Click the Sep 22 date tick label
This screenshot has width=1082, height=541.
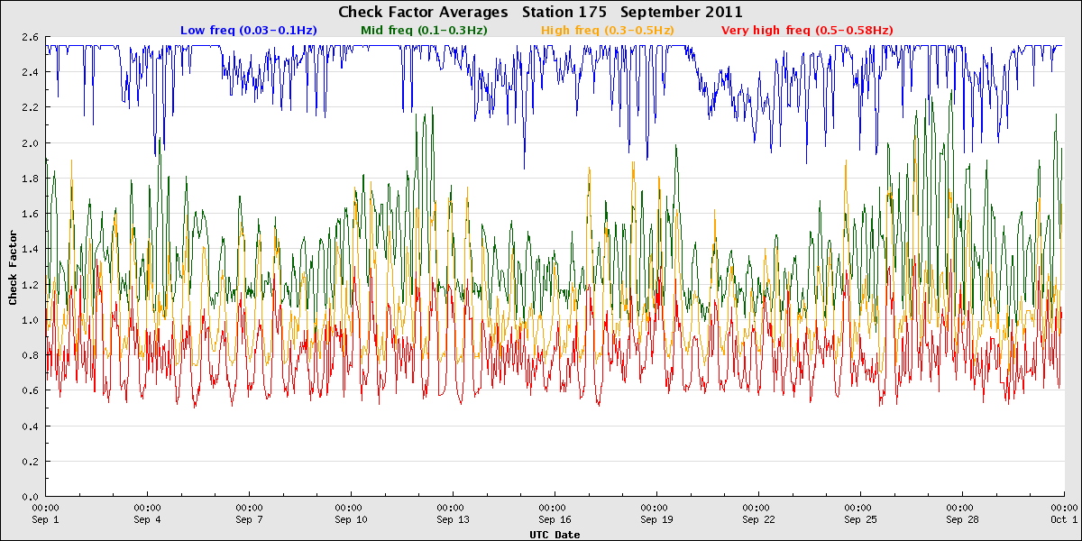tap(757, 520)
